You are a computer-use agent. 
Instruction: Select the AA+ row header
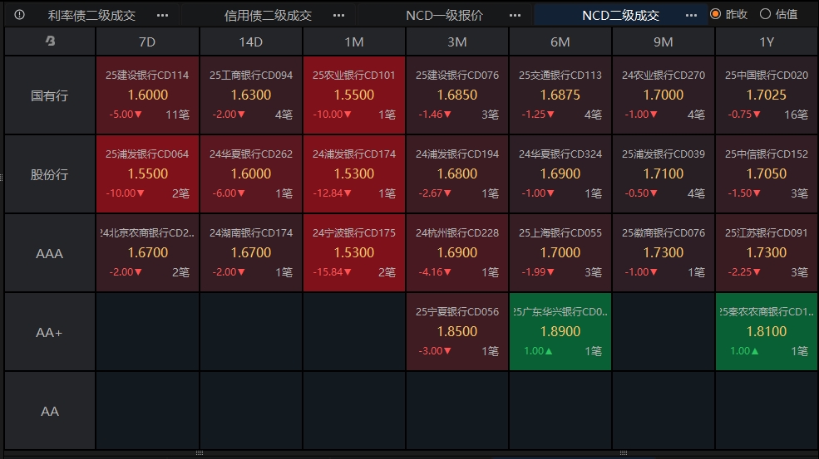(x=50, y=332)
